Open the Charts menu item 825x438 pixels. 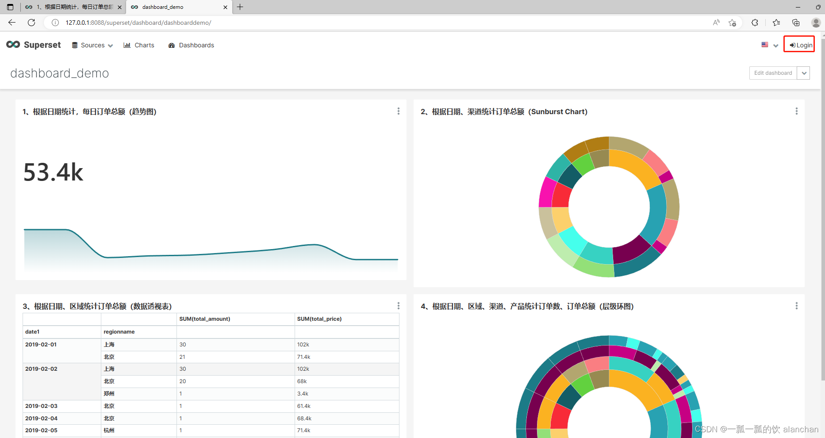139,45
